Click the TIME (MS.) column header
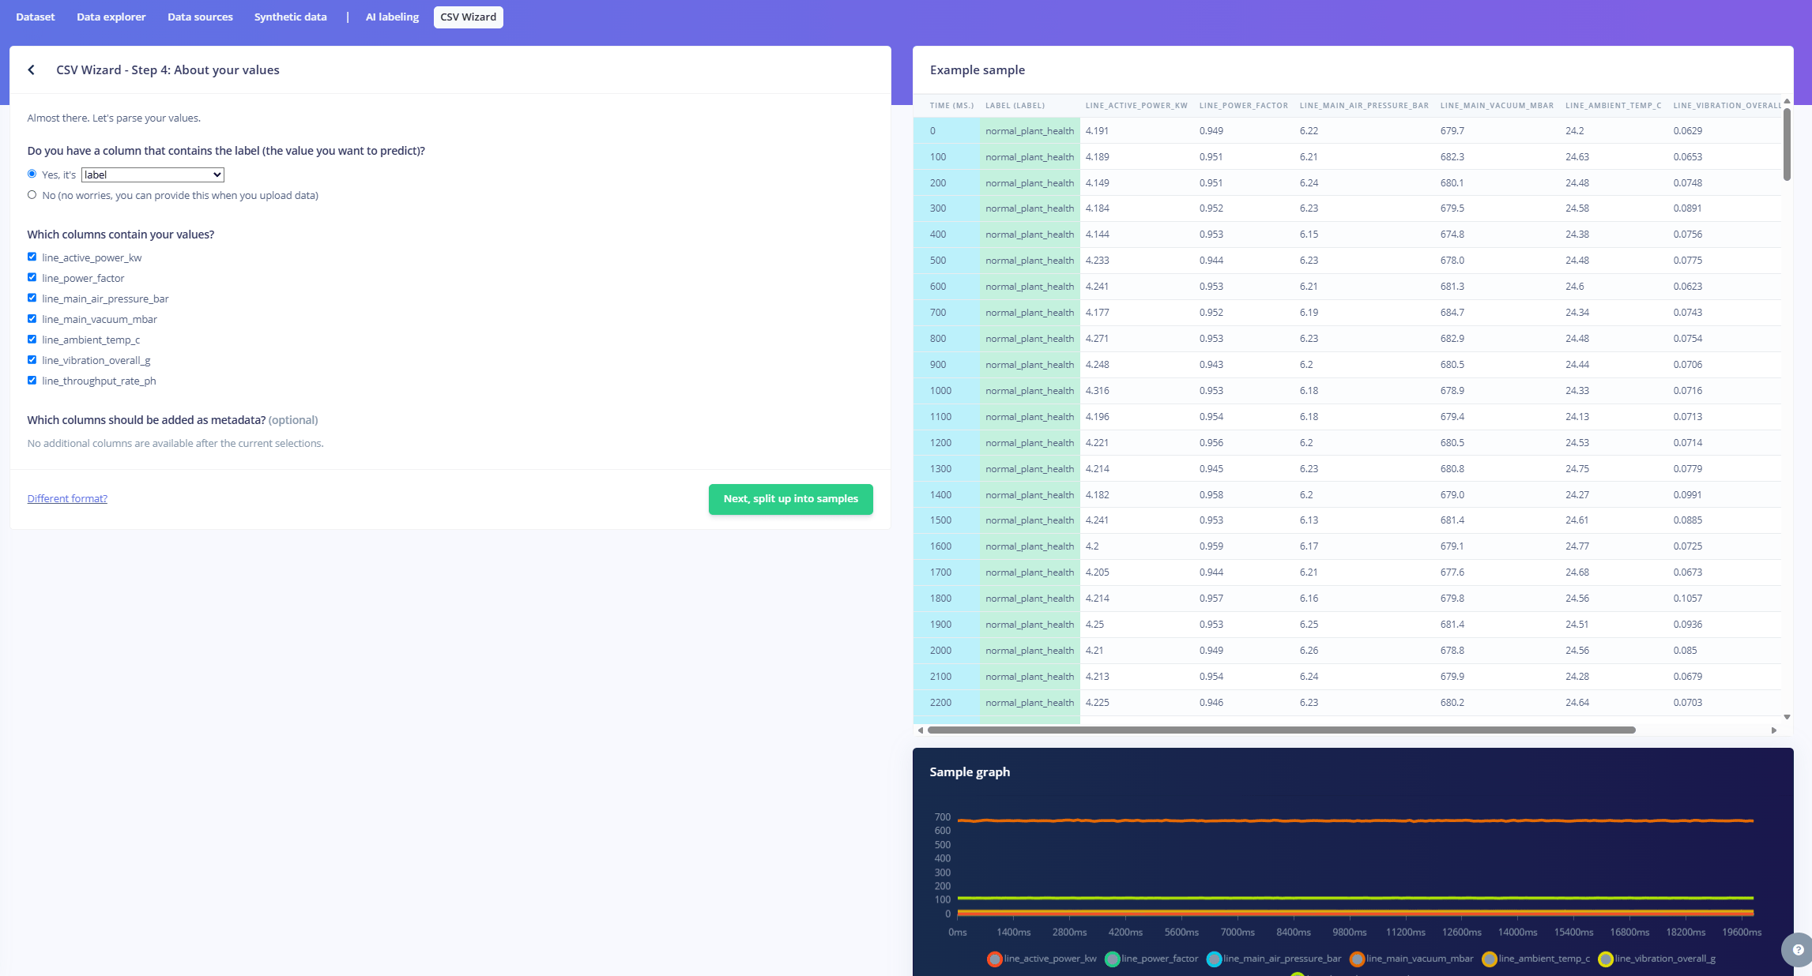 pyautogui.click(x=952, y=106)
